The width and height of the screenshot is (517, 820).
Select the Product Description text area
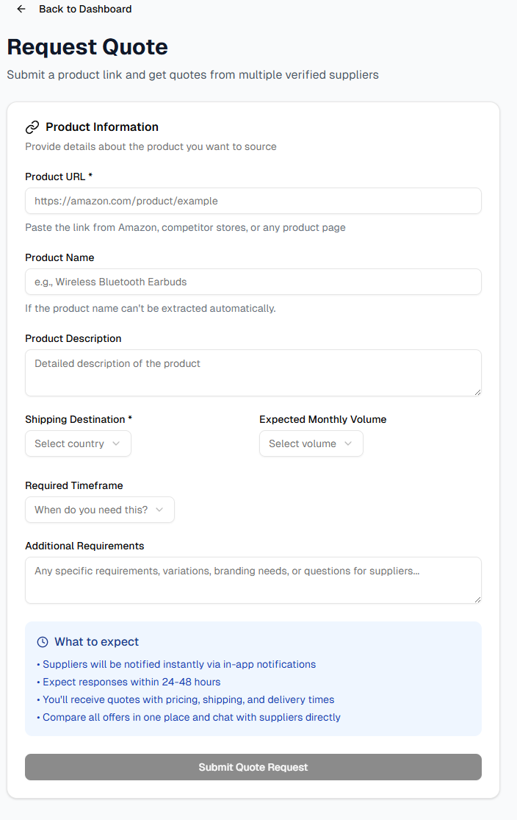point(253,372)
